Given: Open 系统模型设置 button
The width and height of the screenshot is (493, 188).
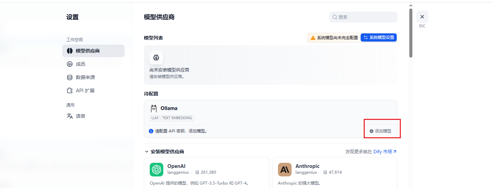Looking at the screenshot, I should point(379,37).
